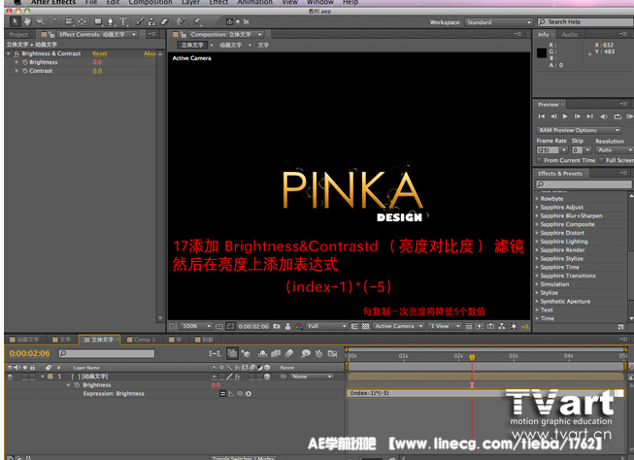634x460 pixels.
Task: Open the Parent None dropdown
Action: (x=312, y=377)
